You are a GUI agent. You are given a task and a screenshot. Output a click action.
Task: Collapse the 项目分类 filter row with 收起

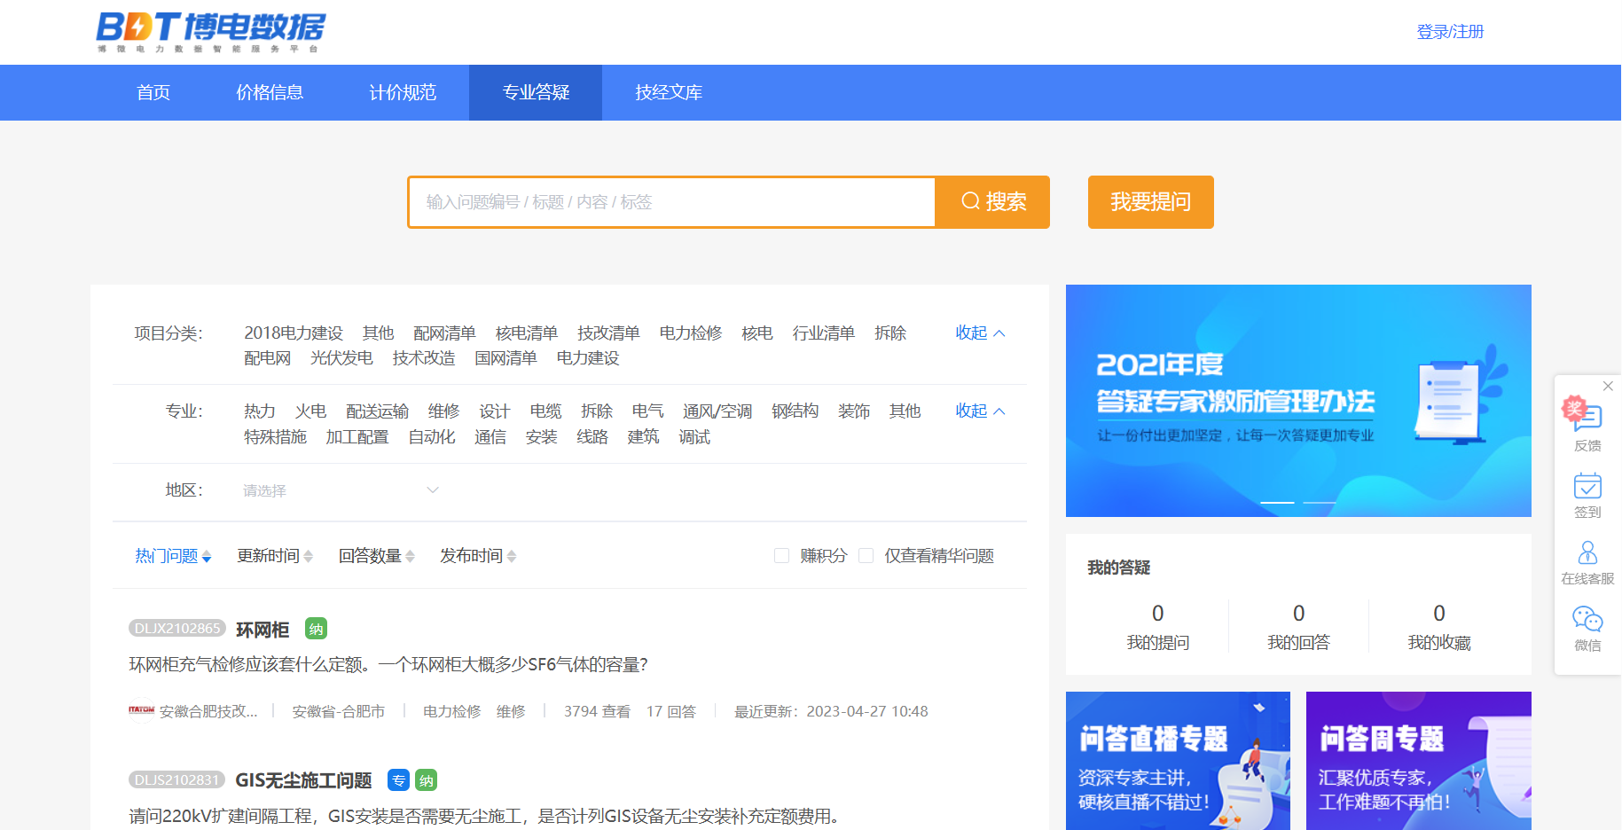point(980,333)
